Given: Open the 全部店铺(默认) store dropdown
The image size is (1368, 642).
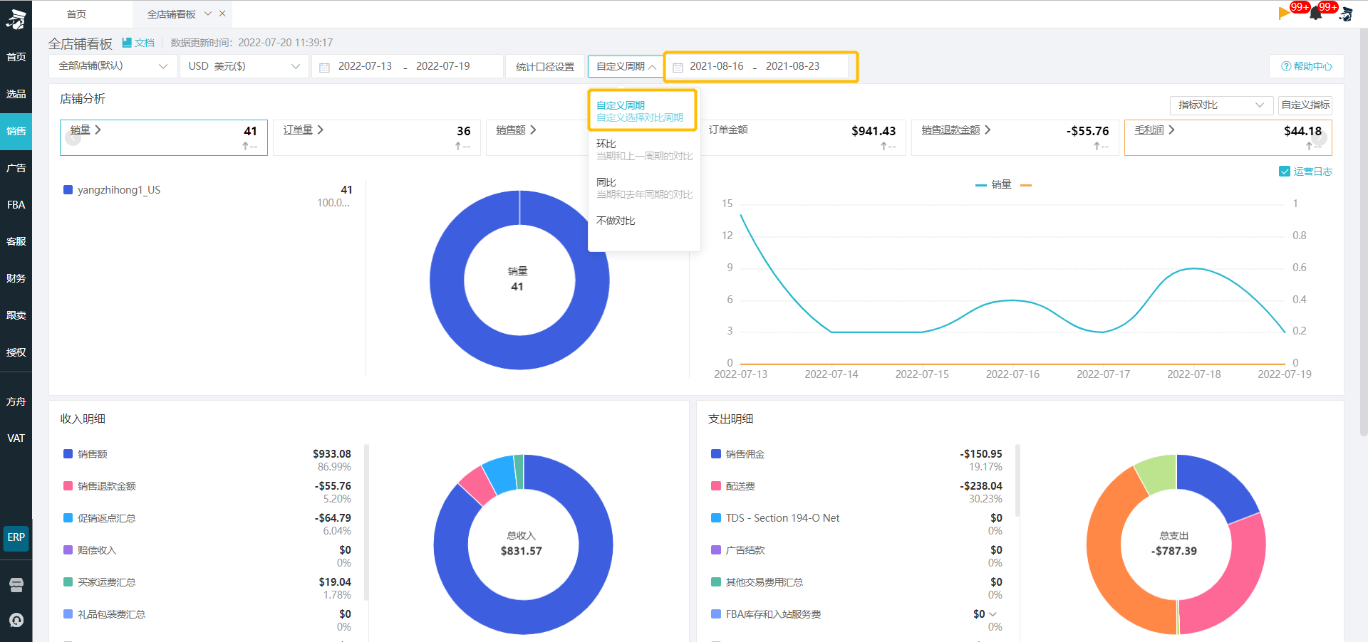Looking at the screenshot, I should [113, 66].
